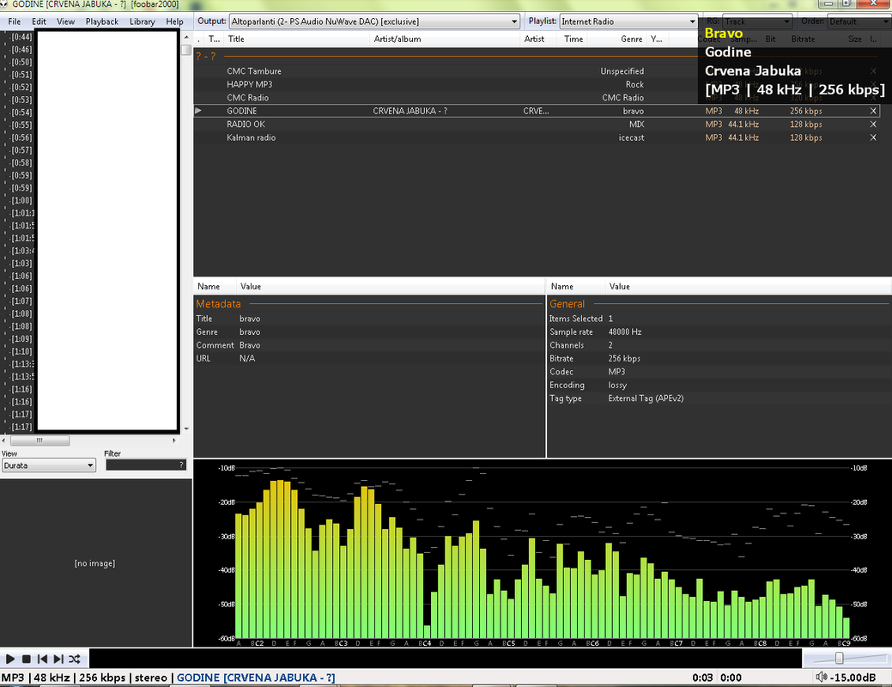
Task: Click the '? - ?' group header
Action: coord(205,57)
